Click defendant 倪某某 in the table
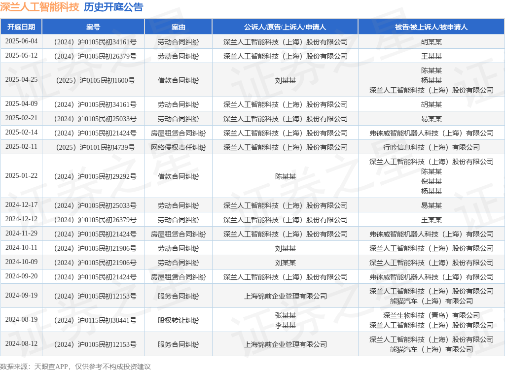Image resolution: width=505 pixels, height=371 pixels. click(x=431, y=181)
